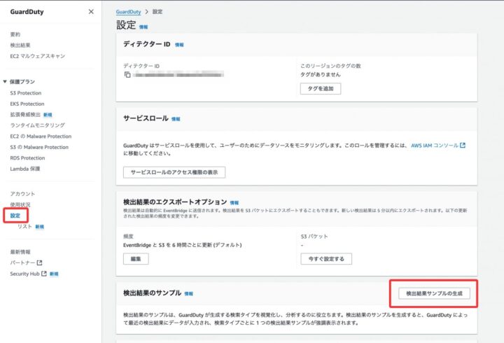The width and height of the screenshot is (504, 343).
Task: Collapse the 保護プラン section
Action: tap(6, 82)
